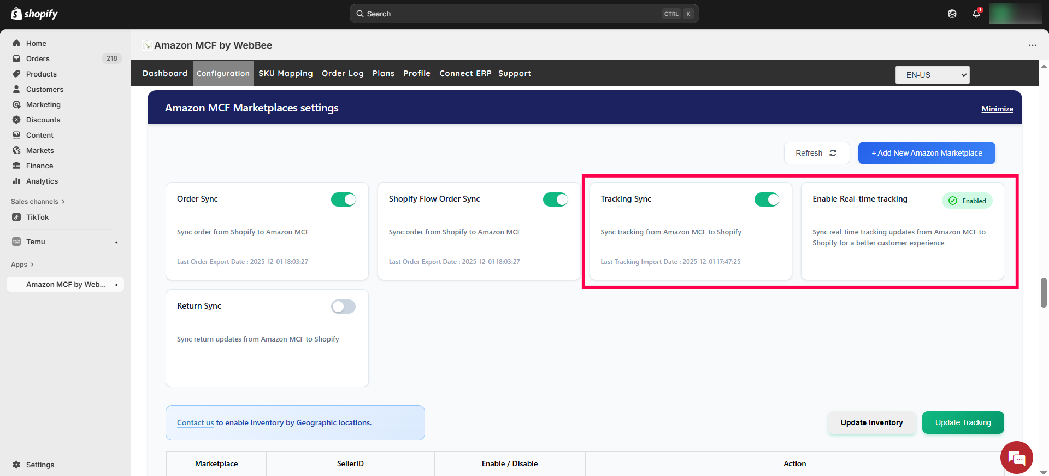This screenshot has height=476, width=1049.
Task: Click the Shopify logo
Action: coord(34,14)
